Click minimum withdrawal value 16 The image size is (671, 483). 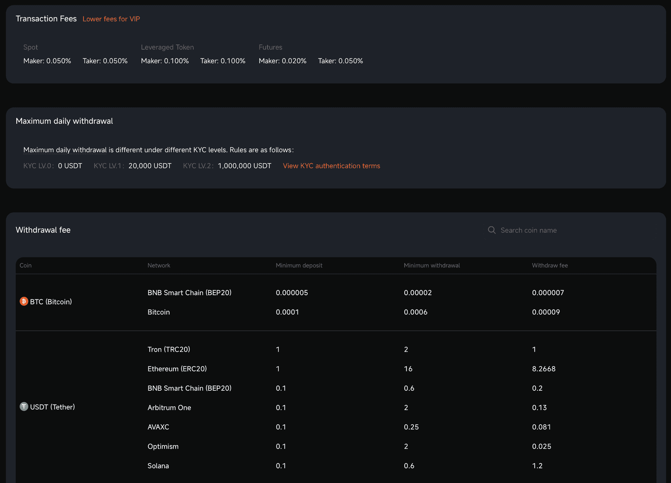[408, 369]
